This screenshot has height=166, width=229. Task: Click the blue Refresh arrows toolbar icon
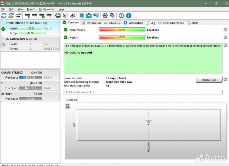4,16
